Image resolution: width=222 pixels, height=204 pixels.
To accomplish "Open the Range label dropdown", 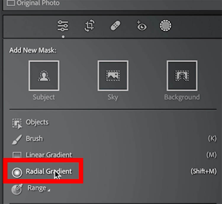I will tap(37, 188).
